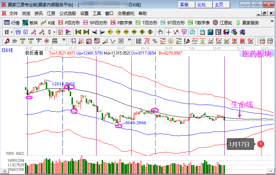Click the 主页 button
Image resolution: width=276 pixels, height=175 pixels.
pyautogui.click(x=221, y=5)
